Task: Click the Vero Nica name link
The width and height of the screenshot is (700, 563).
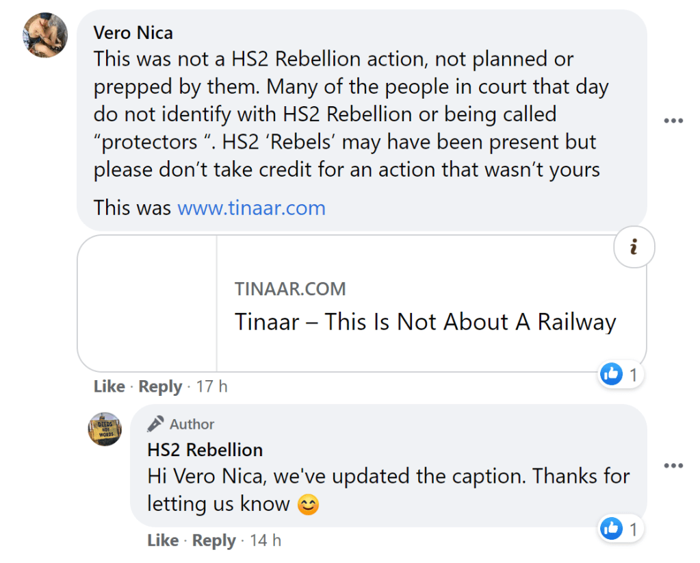Action: [133, 32]
